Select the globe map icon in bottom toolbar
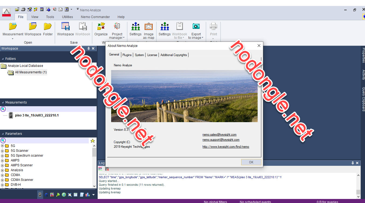Image resolution: width=365 pixels, height=203 pixels. click(x=63, y=194)
